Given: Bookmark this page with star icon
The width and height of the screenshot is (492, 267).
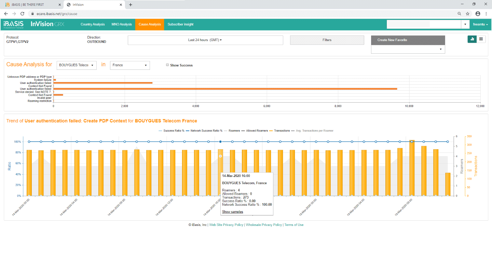Looking at the screenshot, I should [x=468, y=14].
